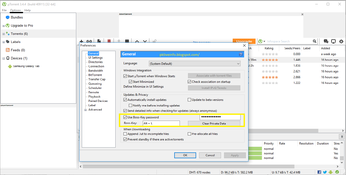Viewport: 346px width, 175px height.
Task: Click the red Remove Torrent trash icon
Action: pos(109,41)
